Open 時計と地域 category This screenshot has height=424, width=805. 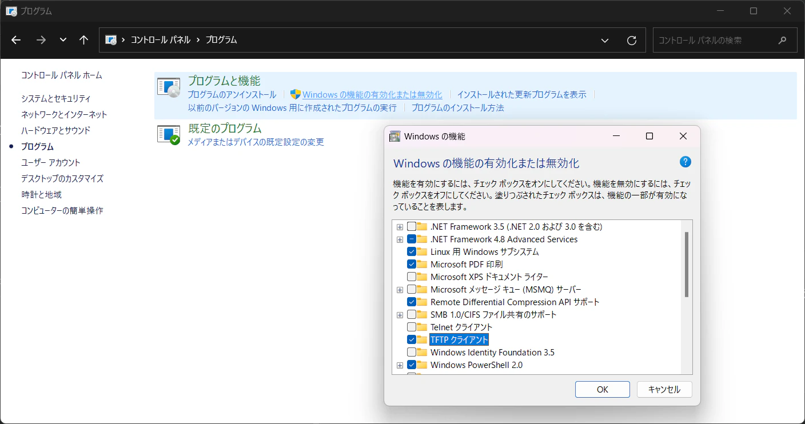(x=41, y=195)
